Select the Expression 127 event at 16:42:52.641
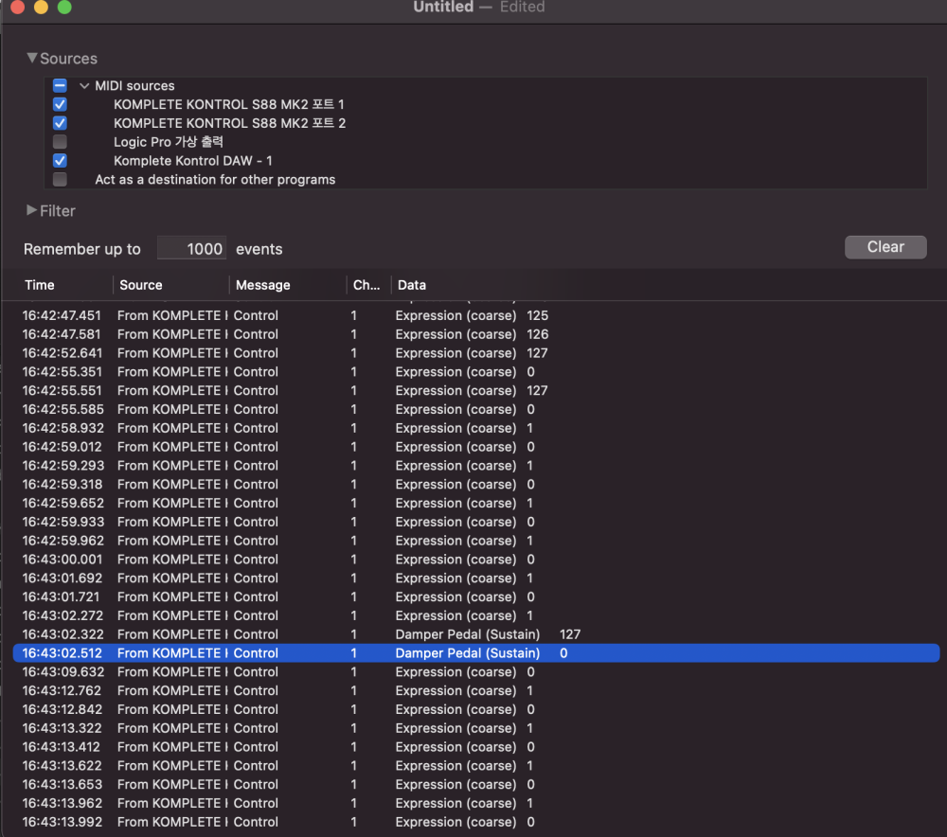 tap(476, 352)
